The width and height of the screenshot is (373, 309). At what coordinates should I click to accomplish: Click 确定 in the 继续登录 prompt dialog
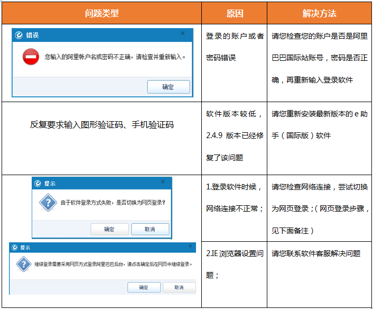[144, 287]
